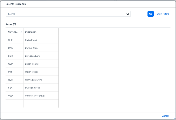Image resolution: width=176 pixels, height=120 pixels.
Task: Click the dialog corner grip icon
Action: [x=174, y=118]
